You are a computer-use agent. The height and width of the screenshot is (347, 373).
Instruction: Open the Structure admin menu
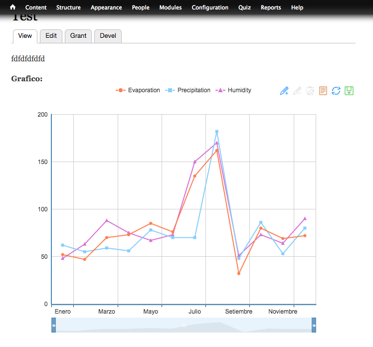tap(68, 7)
